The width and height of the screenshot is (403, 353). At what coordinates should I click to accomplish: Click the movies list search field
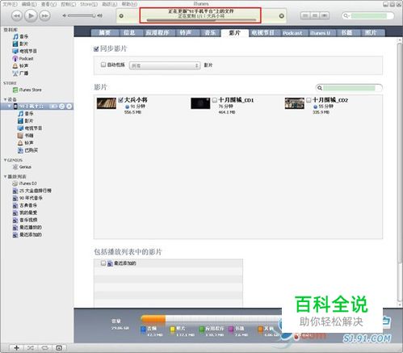pyautogui.click(x=349, y=88)
